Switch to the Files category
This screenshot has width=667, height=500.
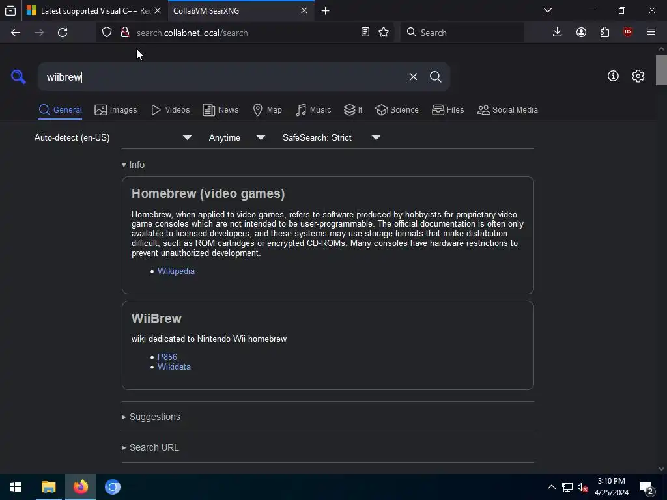[447, 110]
